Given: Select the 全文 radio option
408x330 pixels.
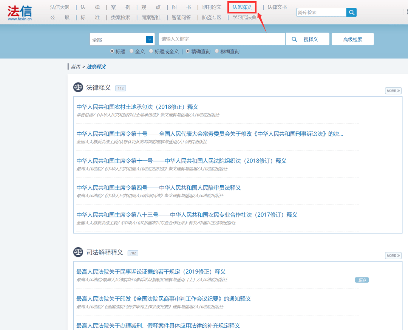Looking at the screenshot, I should 131,51.
